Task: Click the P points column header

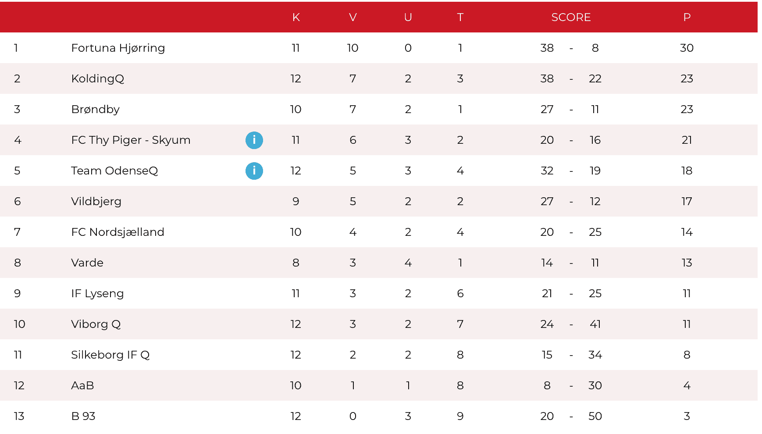Action: [x=687, y=18]
